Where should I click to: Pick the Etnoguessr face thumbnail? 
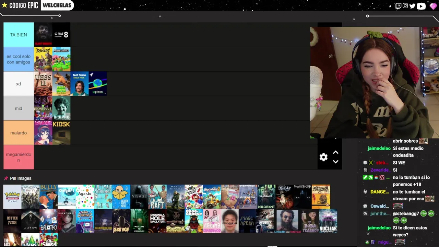pos(230,221)
